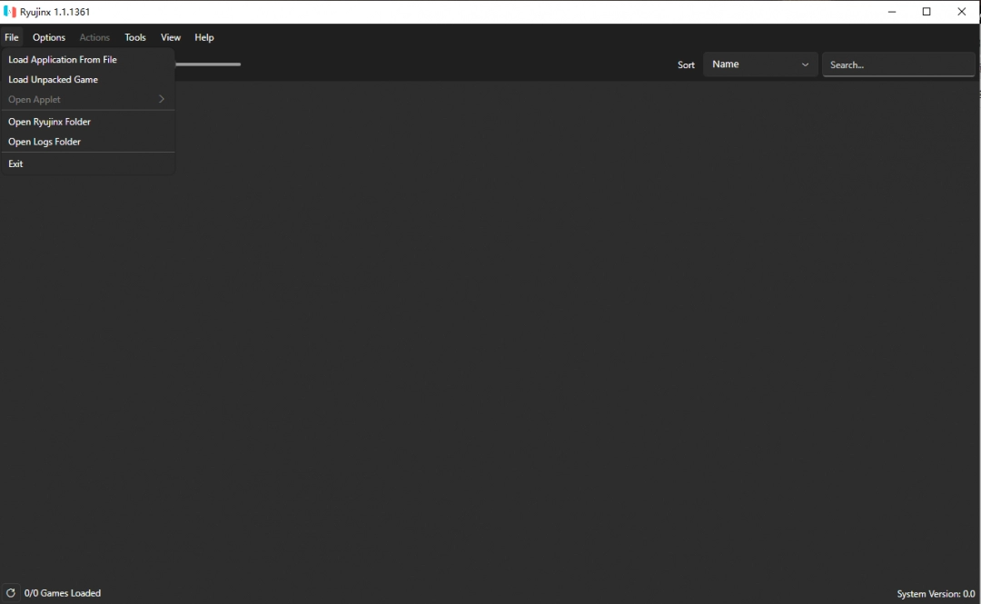Select Open Logs Folder
The width and height of the screenshot is (981, 604).
45,142
